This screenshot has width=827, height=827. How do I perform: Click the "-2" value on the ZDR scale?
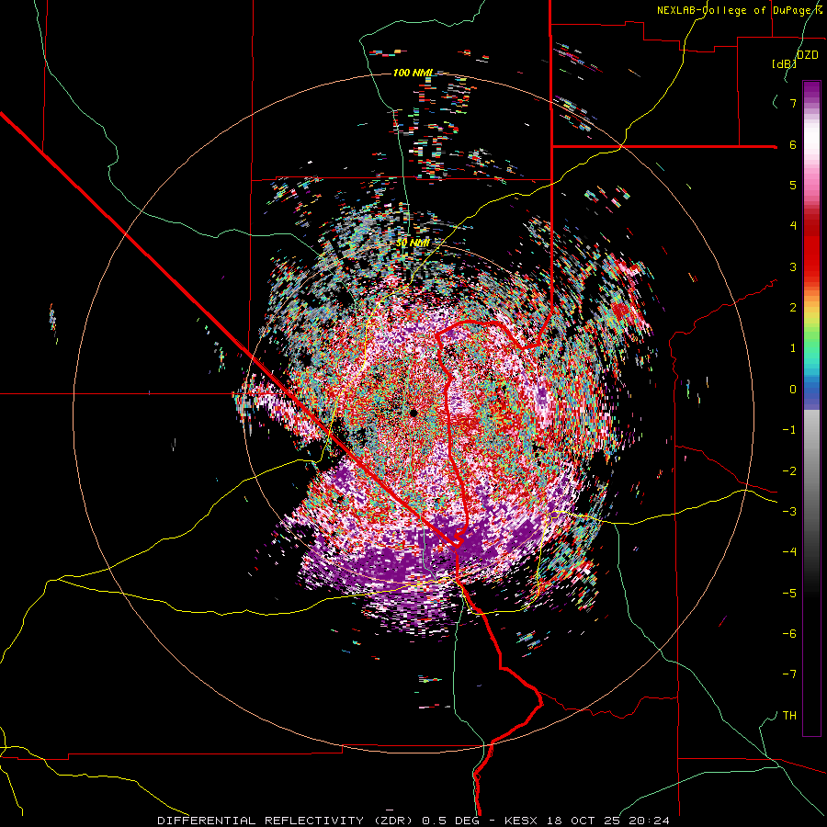(x=789, y=471)
